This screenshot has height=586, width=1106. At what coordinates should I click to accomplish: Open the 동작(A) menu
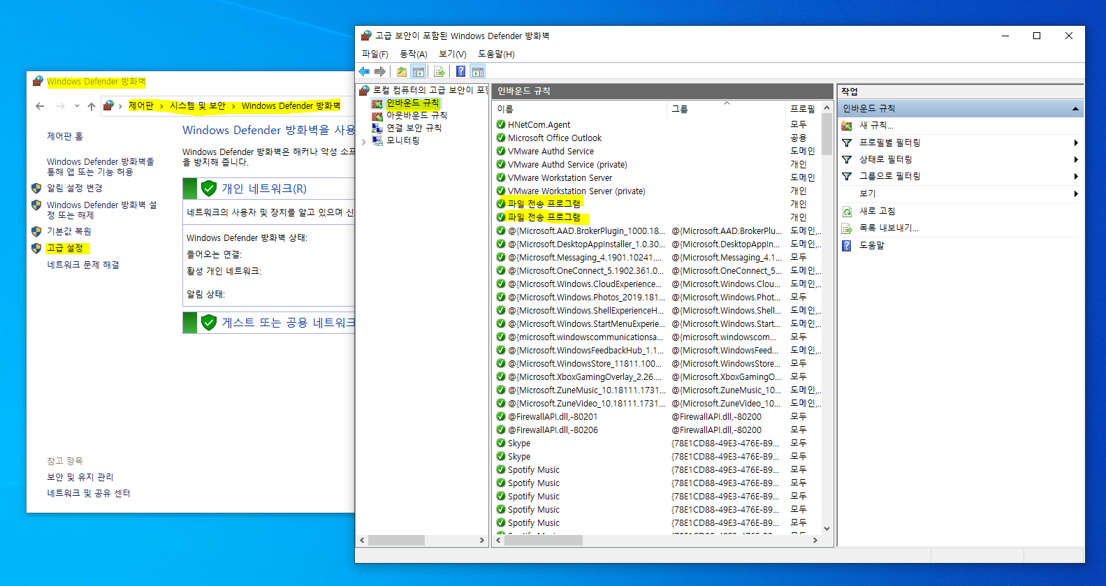[413, 54]
